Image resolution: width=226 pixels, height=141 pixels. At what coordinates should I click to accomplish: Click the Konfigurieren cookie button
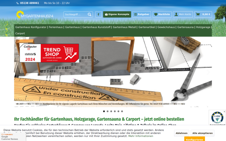[x=194, y=139]
